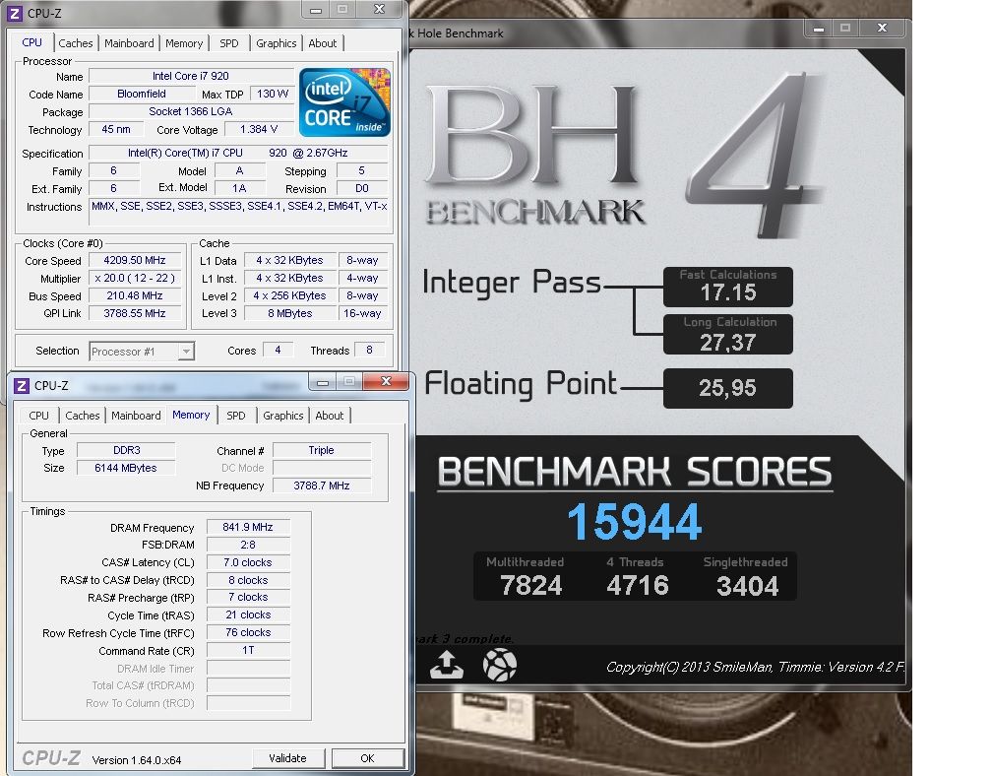Click the DRAM Frequency value 841.9 MHz

pos(248,527)
